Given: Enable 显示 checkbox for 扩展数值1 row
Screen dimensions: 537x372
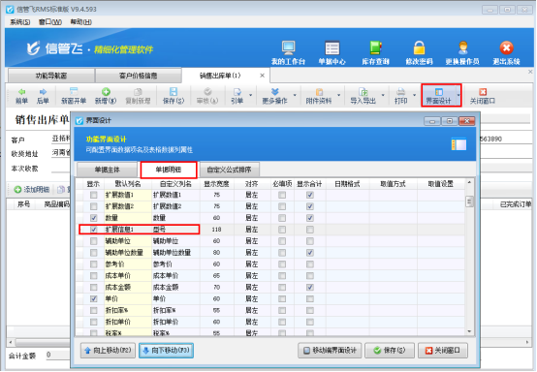Looking at the screenshot, I should click(93, 195).
